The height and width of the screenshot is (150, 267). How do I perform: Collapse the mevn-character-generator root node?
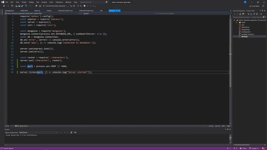coord(234,20)
